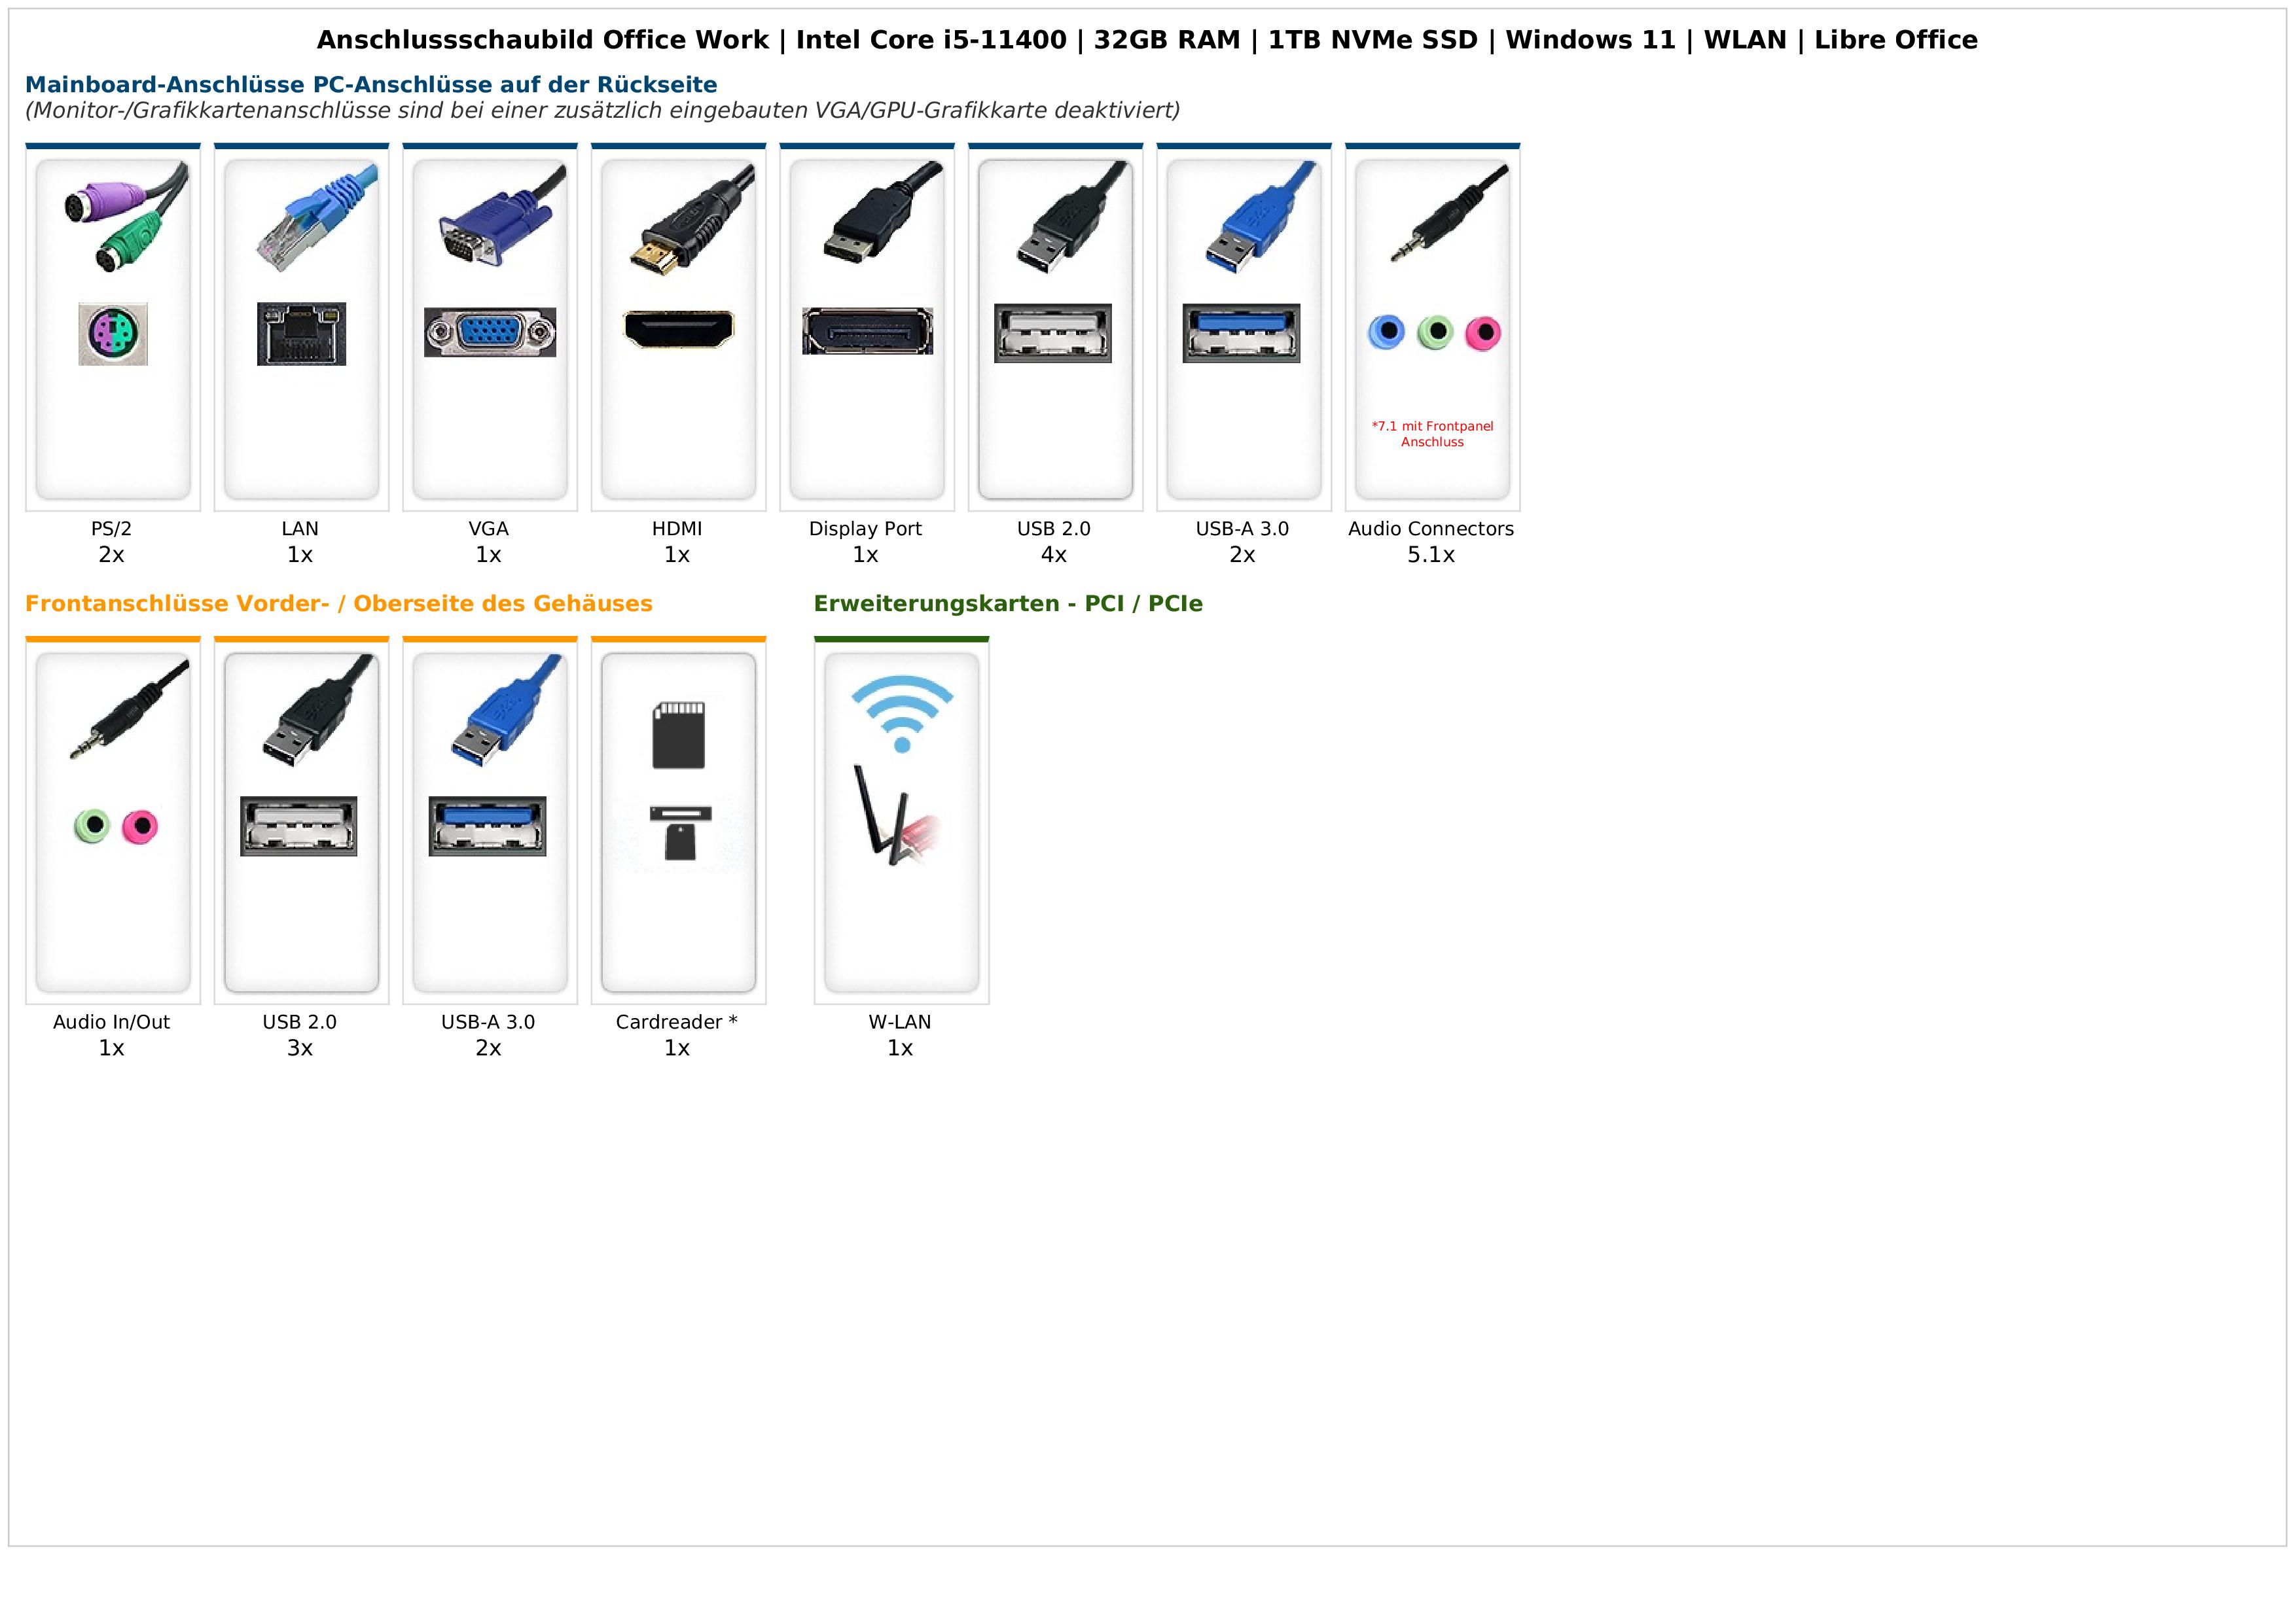Click the PS/2 port socket picture
Screen dimensions: 2296x1622
point(113,334)
